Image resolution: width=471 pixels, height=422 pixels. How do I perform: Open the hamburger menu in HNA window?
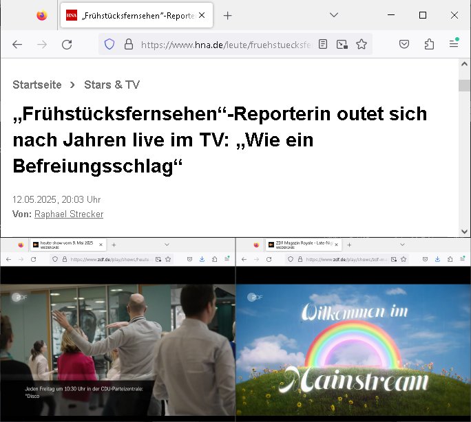pos(454,45)
